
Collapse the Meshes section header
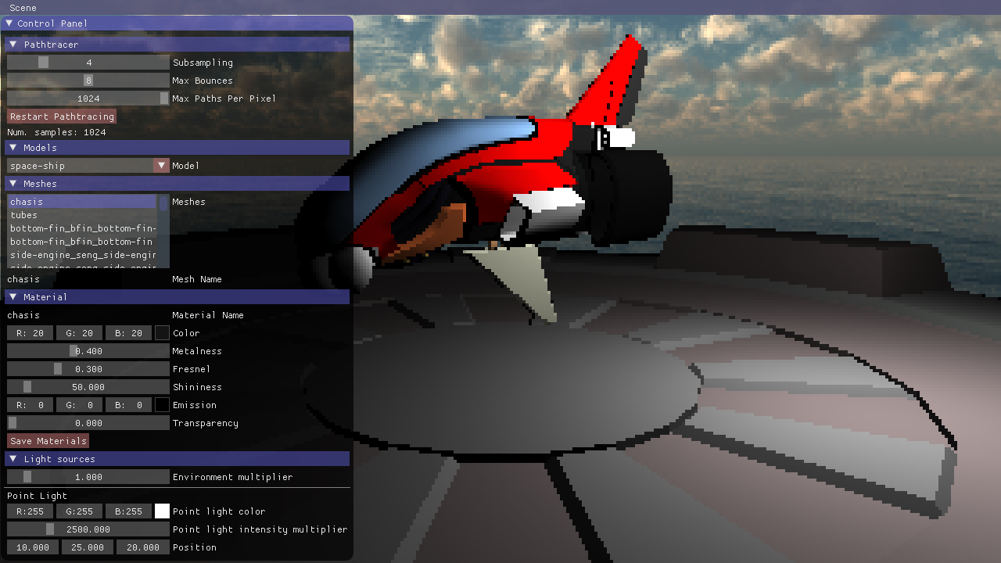pyautogui.click(x=13, y=184)
